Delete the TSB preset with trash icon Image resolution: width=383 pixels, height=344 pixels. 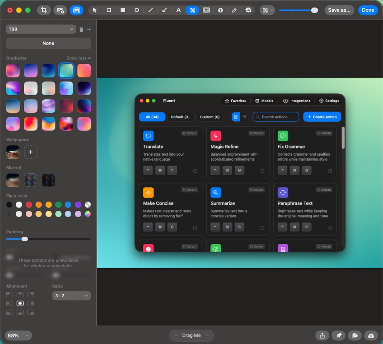tap(81, 29)
